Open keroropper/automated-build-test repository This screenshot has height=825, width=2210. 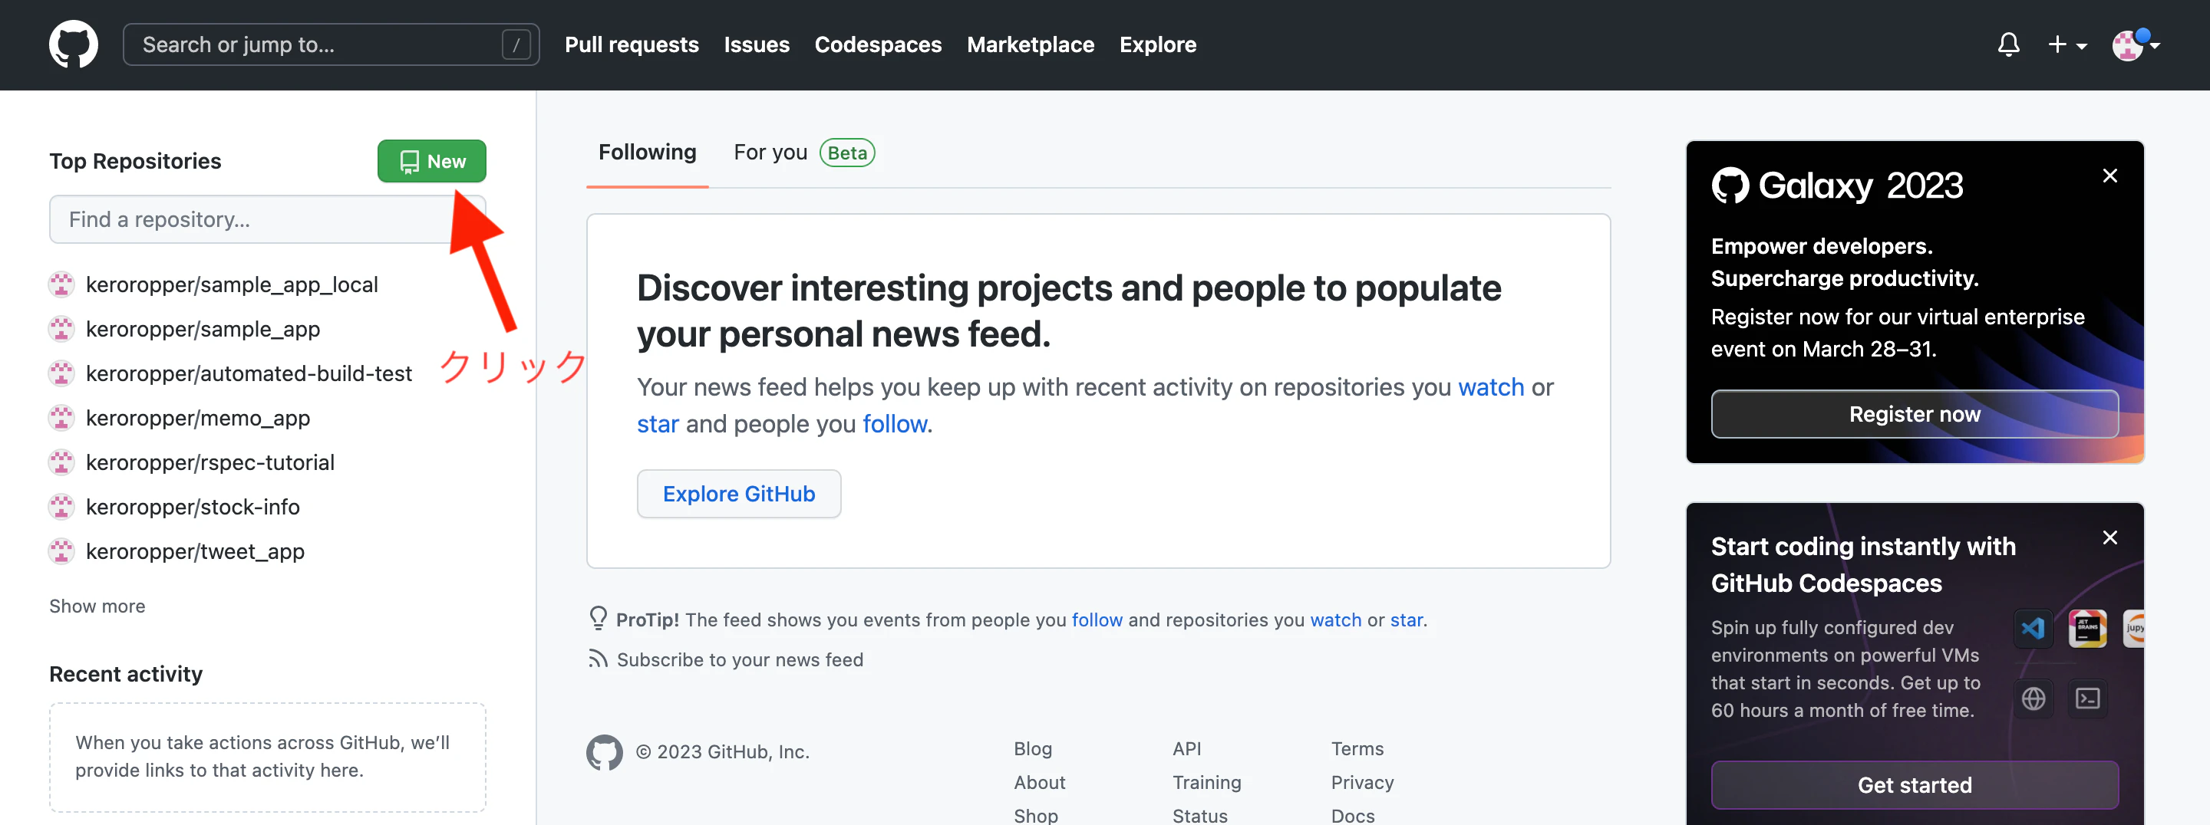[249, 374]
